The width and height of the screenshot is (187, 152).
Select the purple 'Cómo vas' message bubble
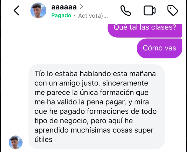pos(159,48)
